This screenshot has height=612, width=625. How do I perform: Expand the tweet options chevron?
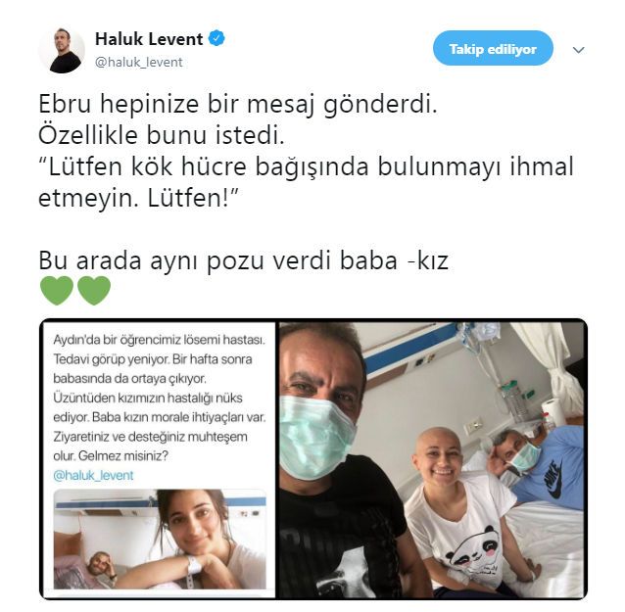pos(578,50)
